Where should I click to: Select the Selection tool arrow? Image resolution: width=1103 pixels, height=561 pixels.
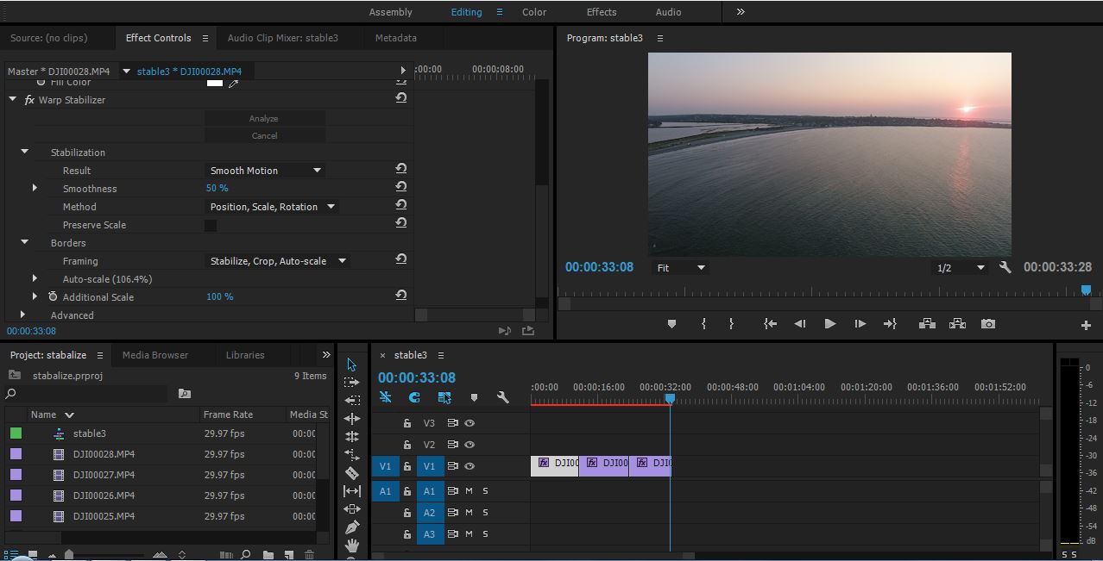[x=351, y=365]
